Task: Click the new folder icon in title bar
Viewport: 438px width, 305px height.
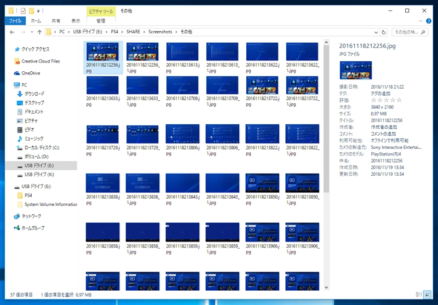Action: [31, 11]
